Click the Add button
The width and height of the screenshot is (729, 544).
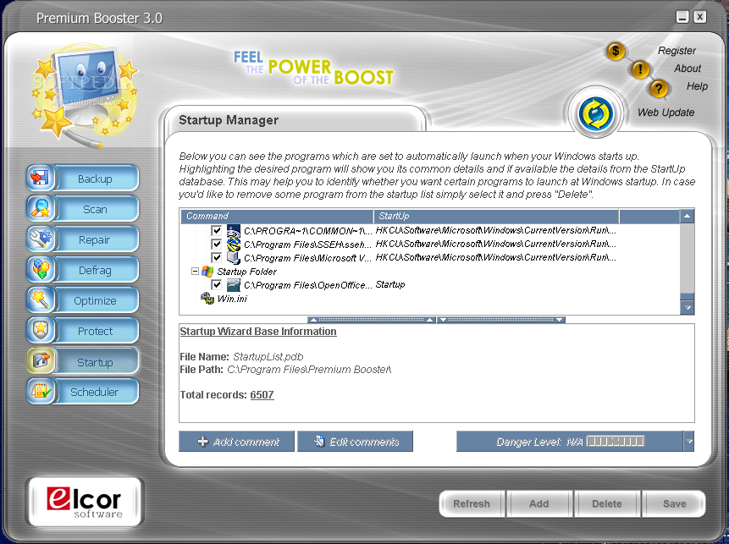(x=539, y=503)
